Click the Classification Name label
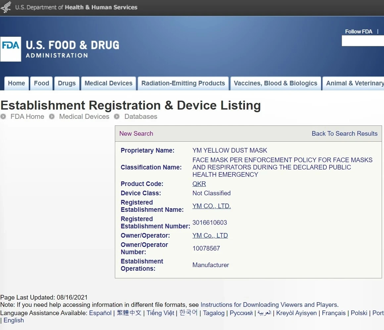The width and height of the screenshot is (384, 330). click(151, 167)
